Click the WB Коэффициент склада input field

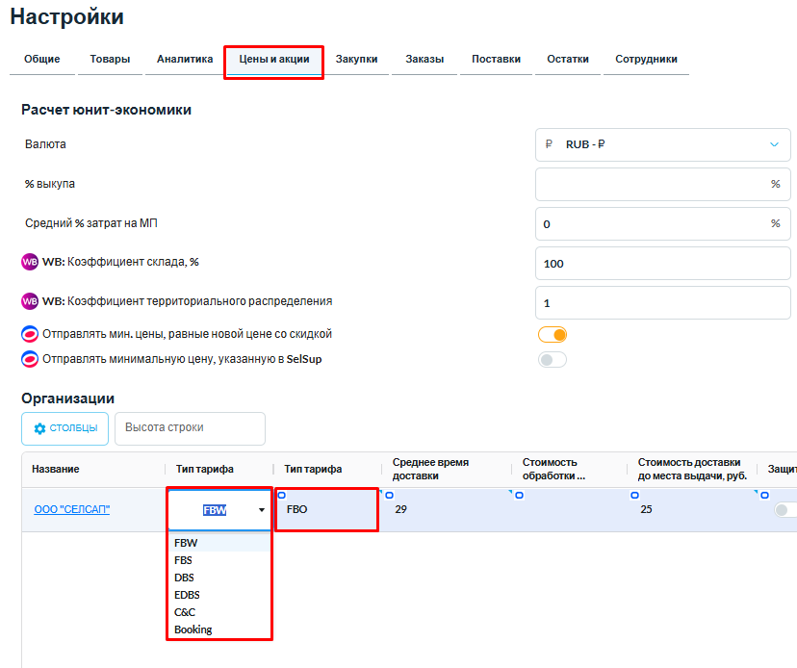pos(662,263)
